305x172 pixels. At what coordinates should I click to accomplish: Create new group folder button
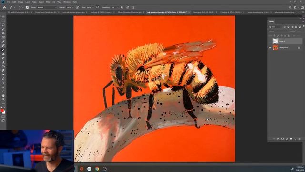click(291, 139)
